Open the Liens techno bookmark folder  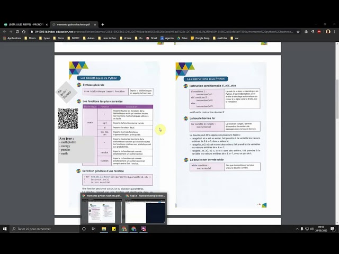[107, 38]
